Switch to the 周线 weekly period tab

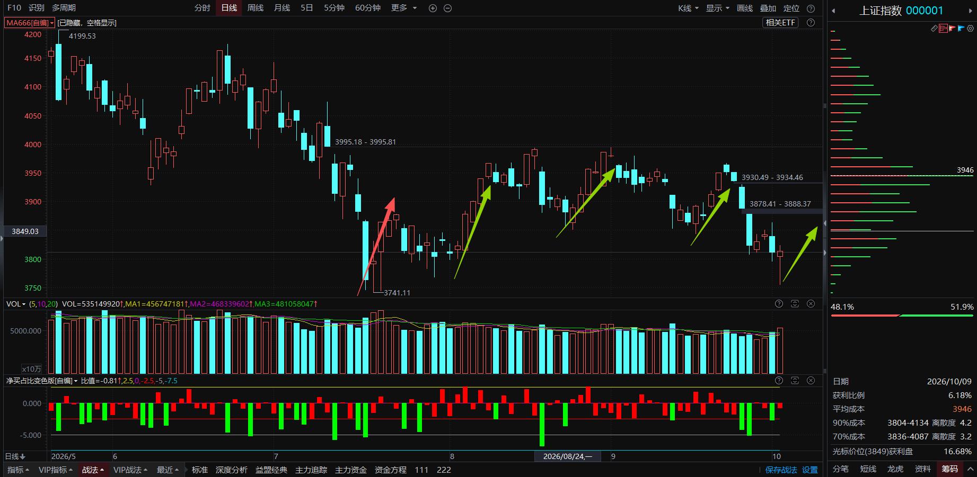tap(256, 8)
